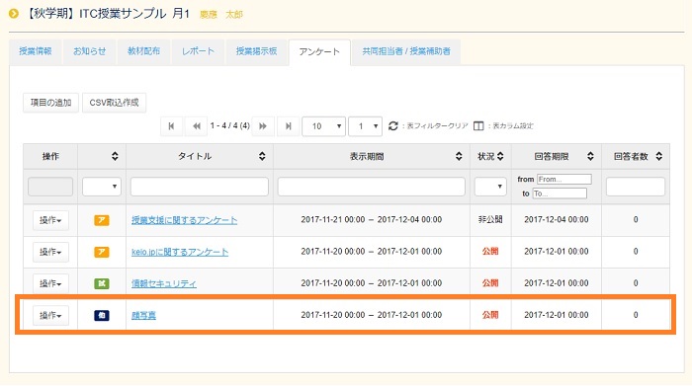Switch to レポート tab
The width and height of the screenshot is (692, 386).
tap(198, 51)
